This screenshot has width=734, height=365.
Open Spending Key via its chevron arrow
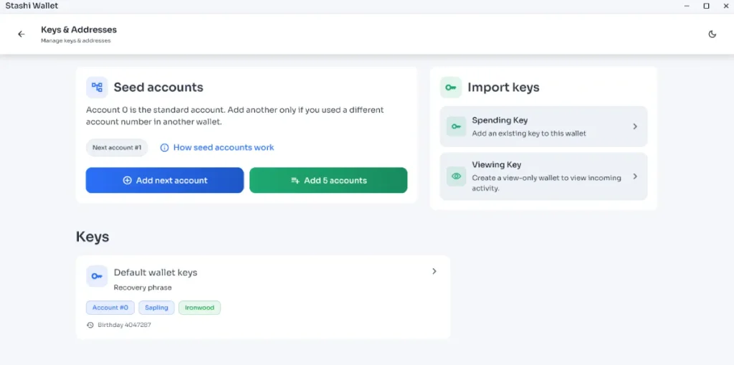(x=635, y=126)
